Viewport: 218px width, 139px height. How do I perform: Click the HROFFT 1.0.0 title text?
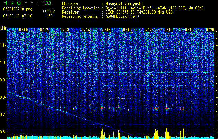[x=27, y=3]
